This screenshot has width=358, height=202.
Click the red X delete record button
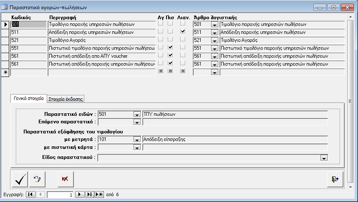pyautogui.click(x=65, y=179)
